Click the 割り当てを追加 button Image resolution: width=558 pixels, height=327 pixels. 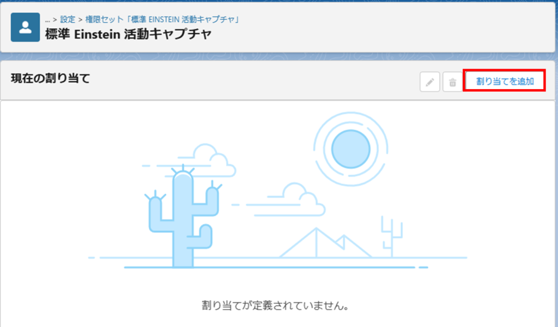tap(505, 81)
